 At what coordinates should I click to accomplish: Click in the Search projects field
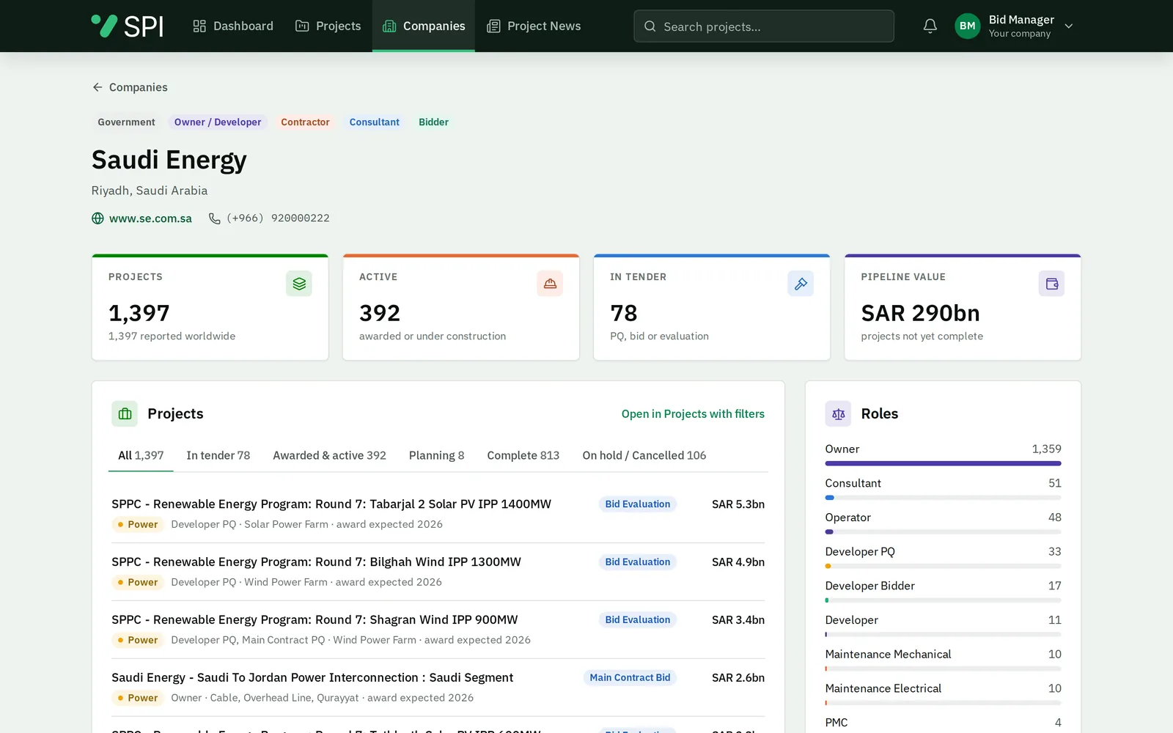(764, 26)
